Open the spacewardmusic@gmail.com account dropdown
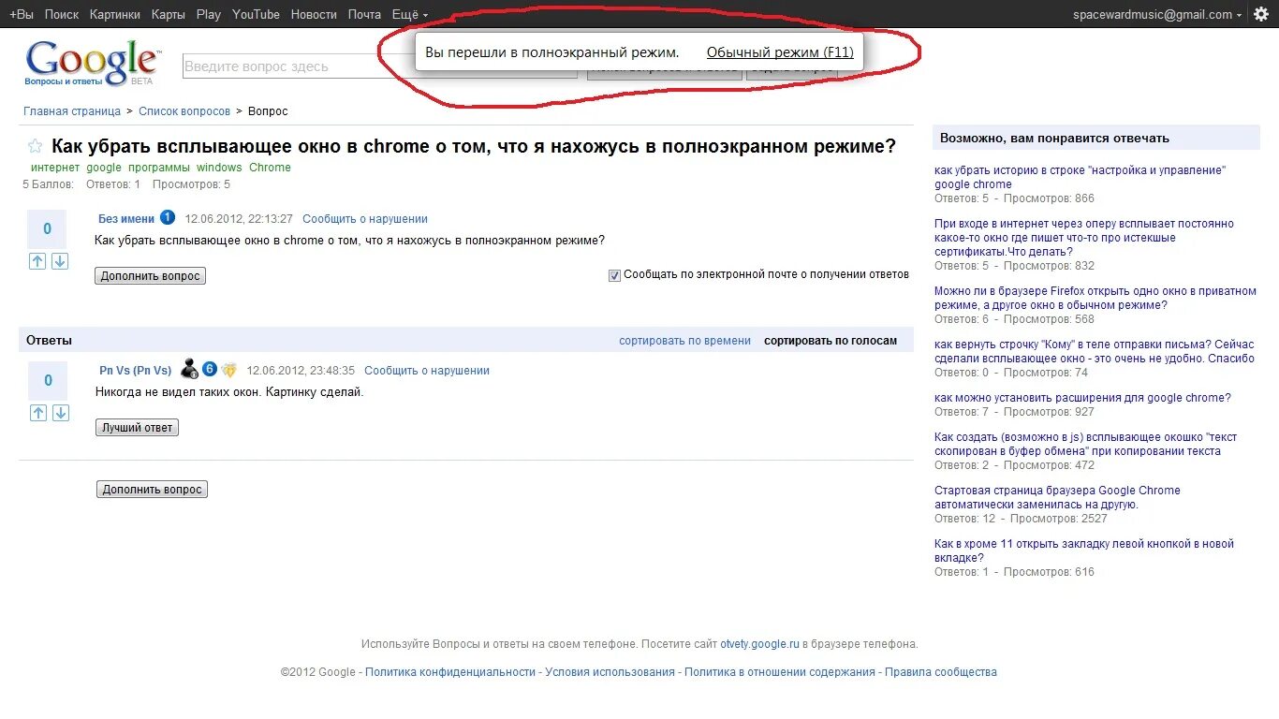 pos(1157,14)
